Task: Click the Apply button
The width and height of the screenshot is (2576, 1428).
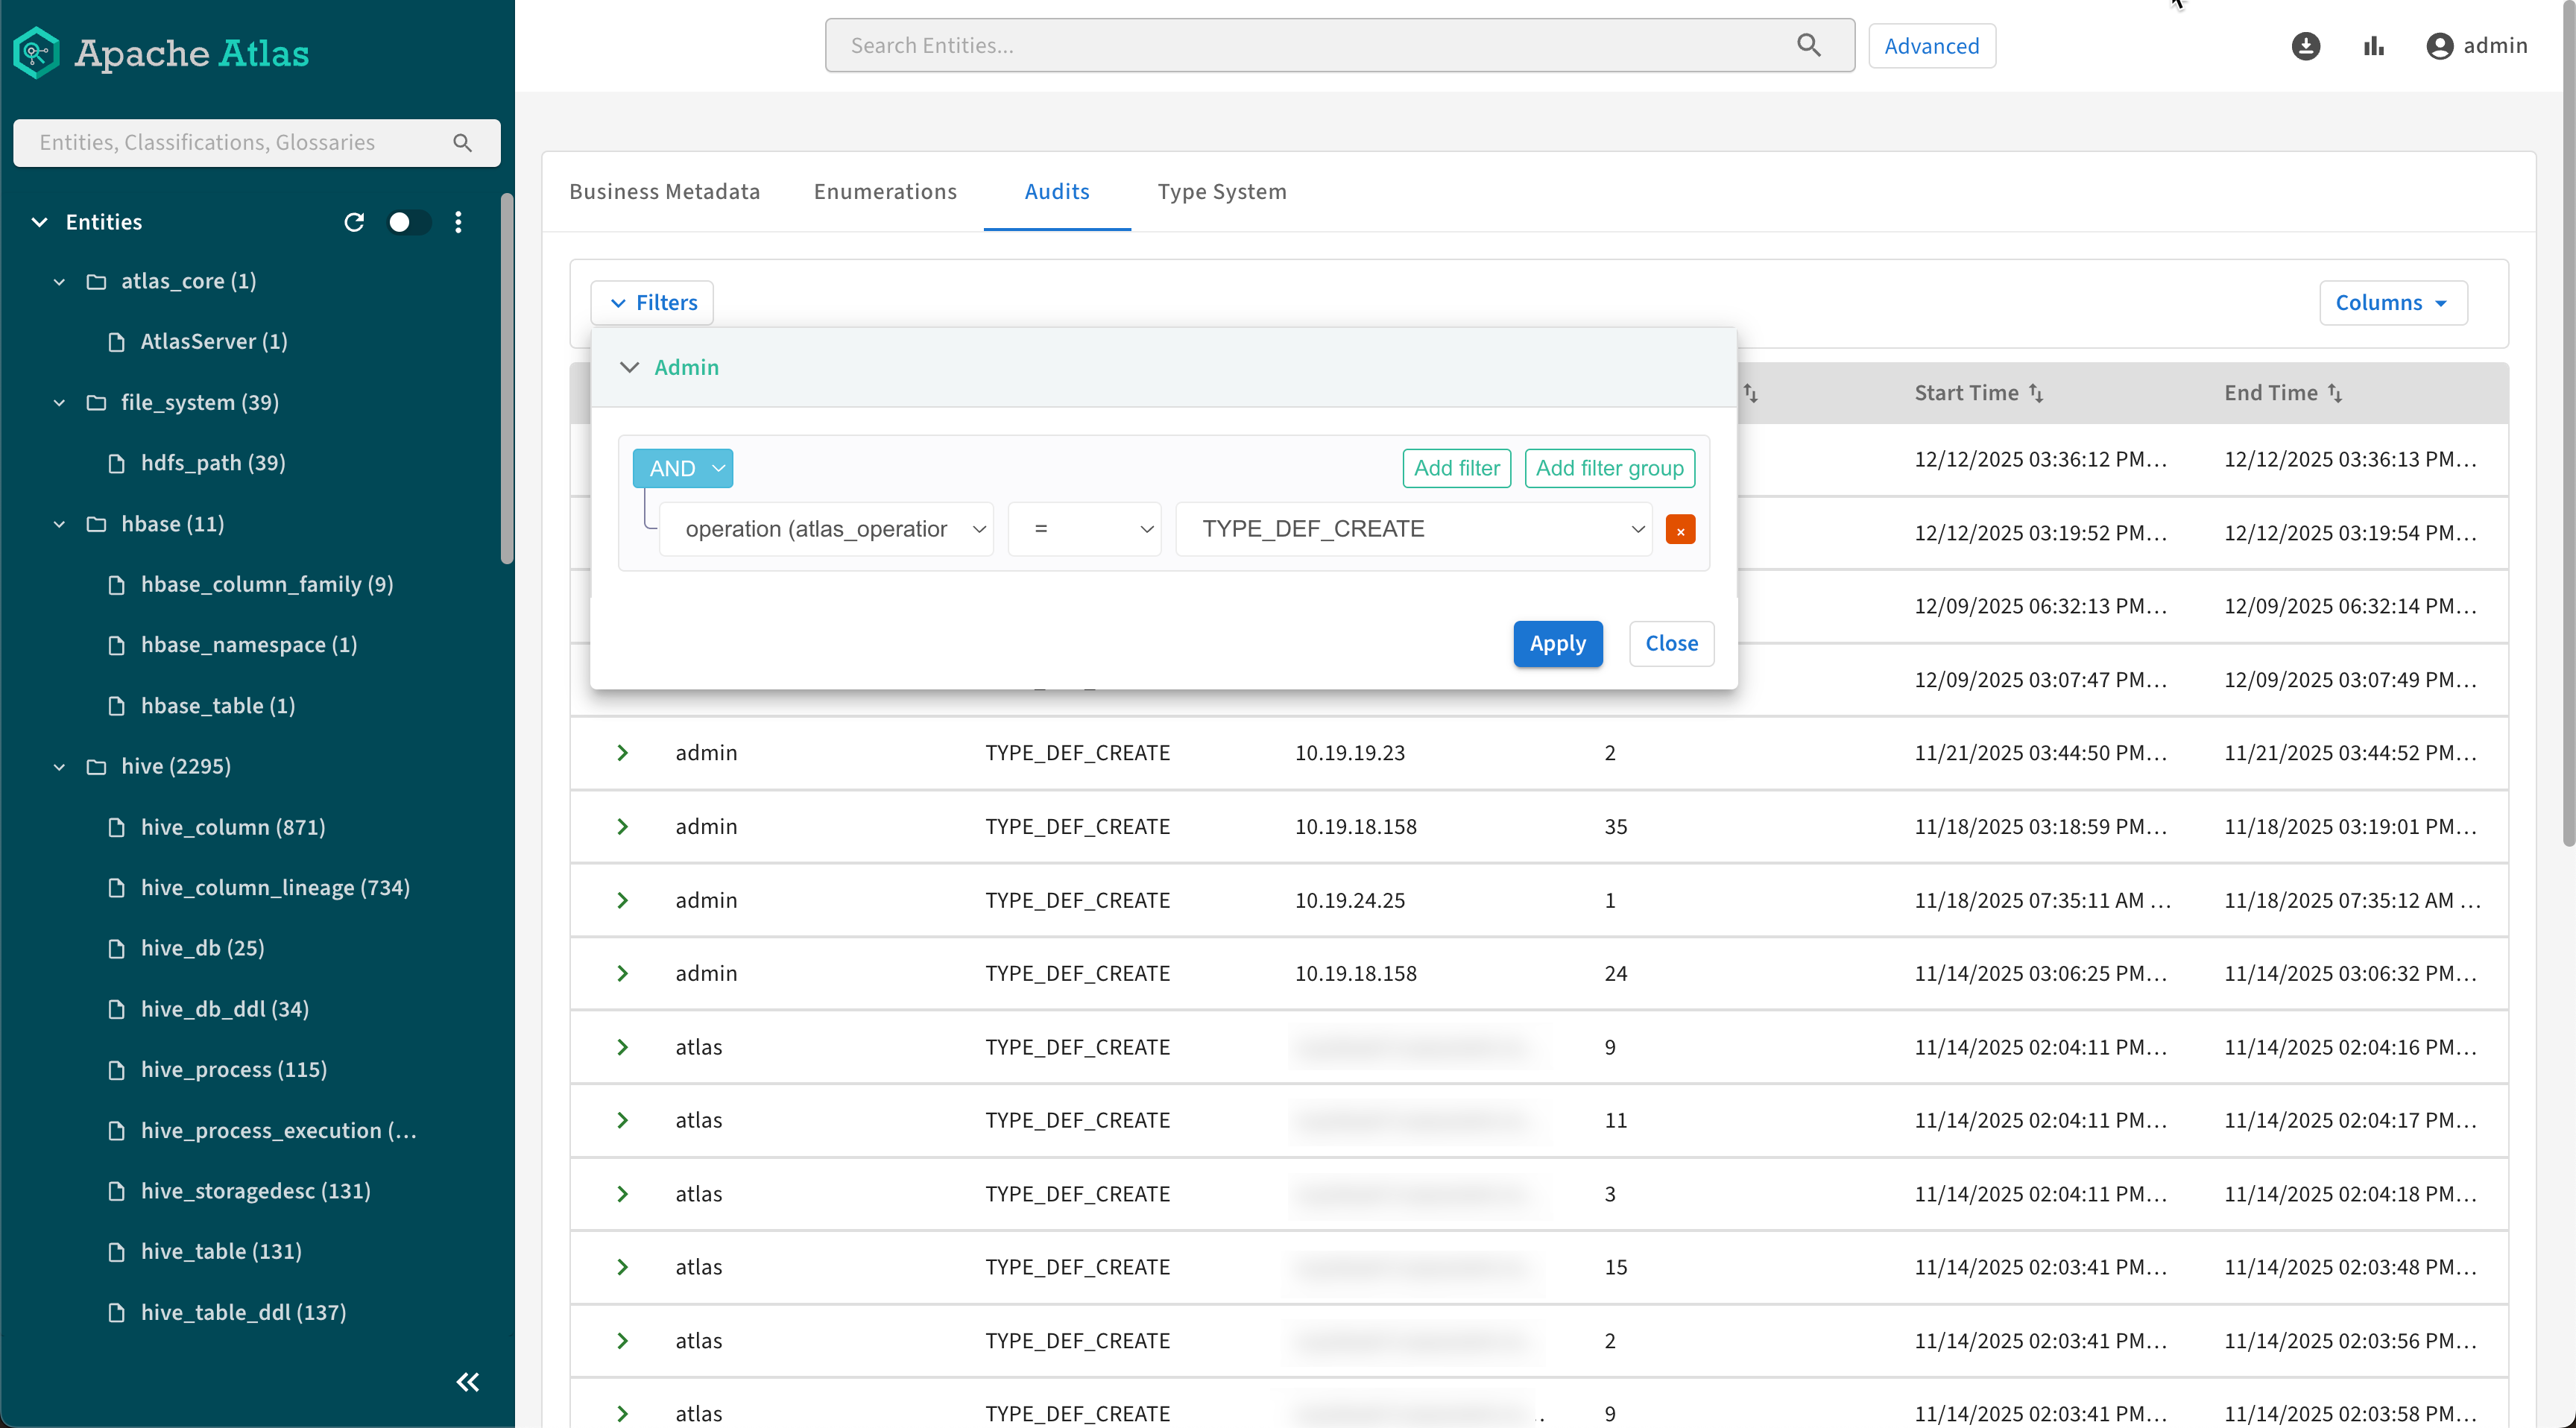Action: (x=1557, y=644)
